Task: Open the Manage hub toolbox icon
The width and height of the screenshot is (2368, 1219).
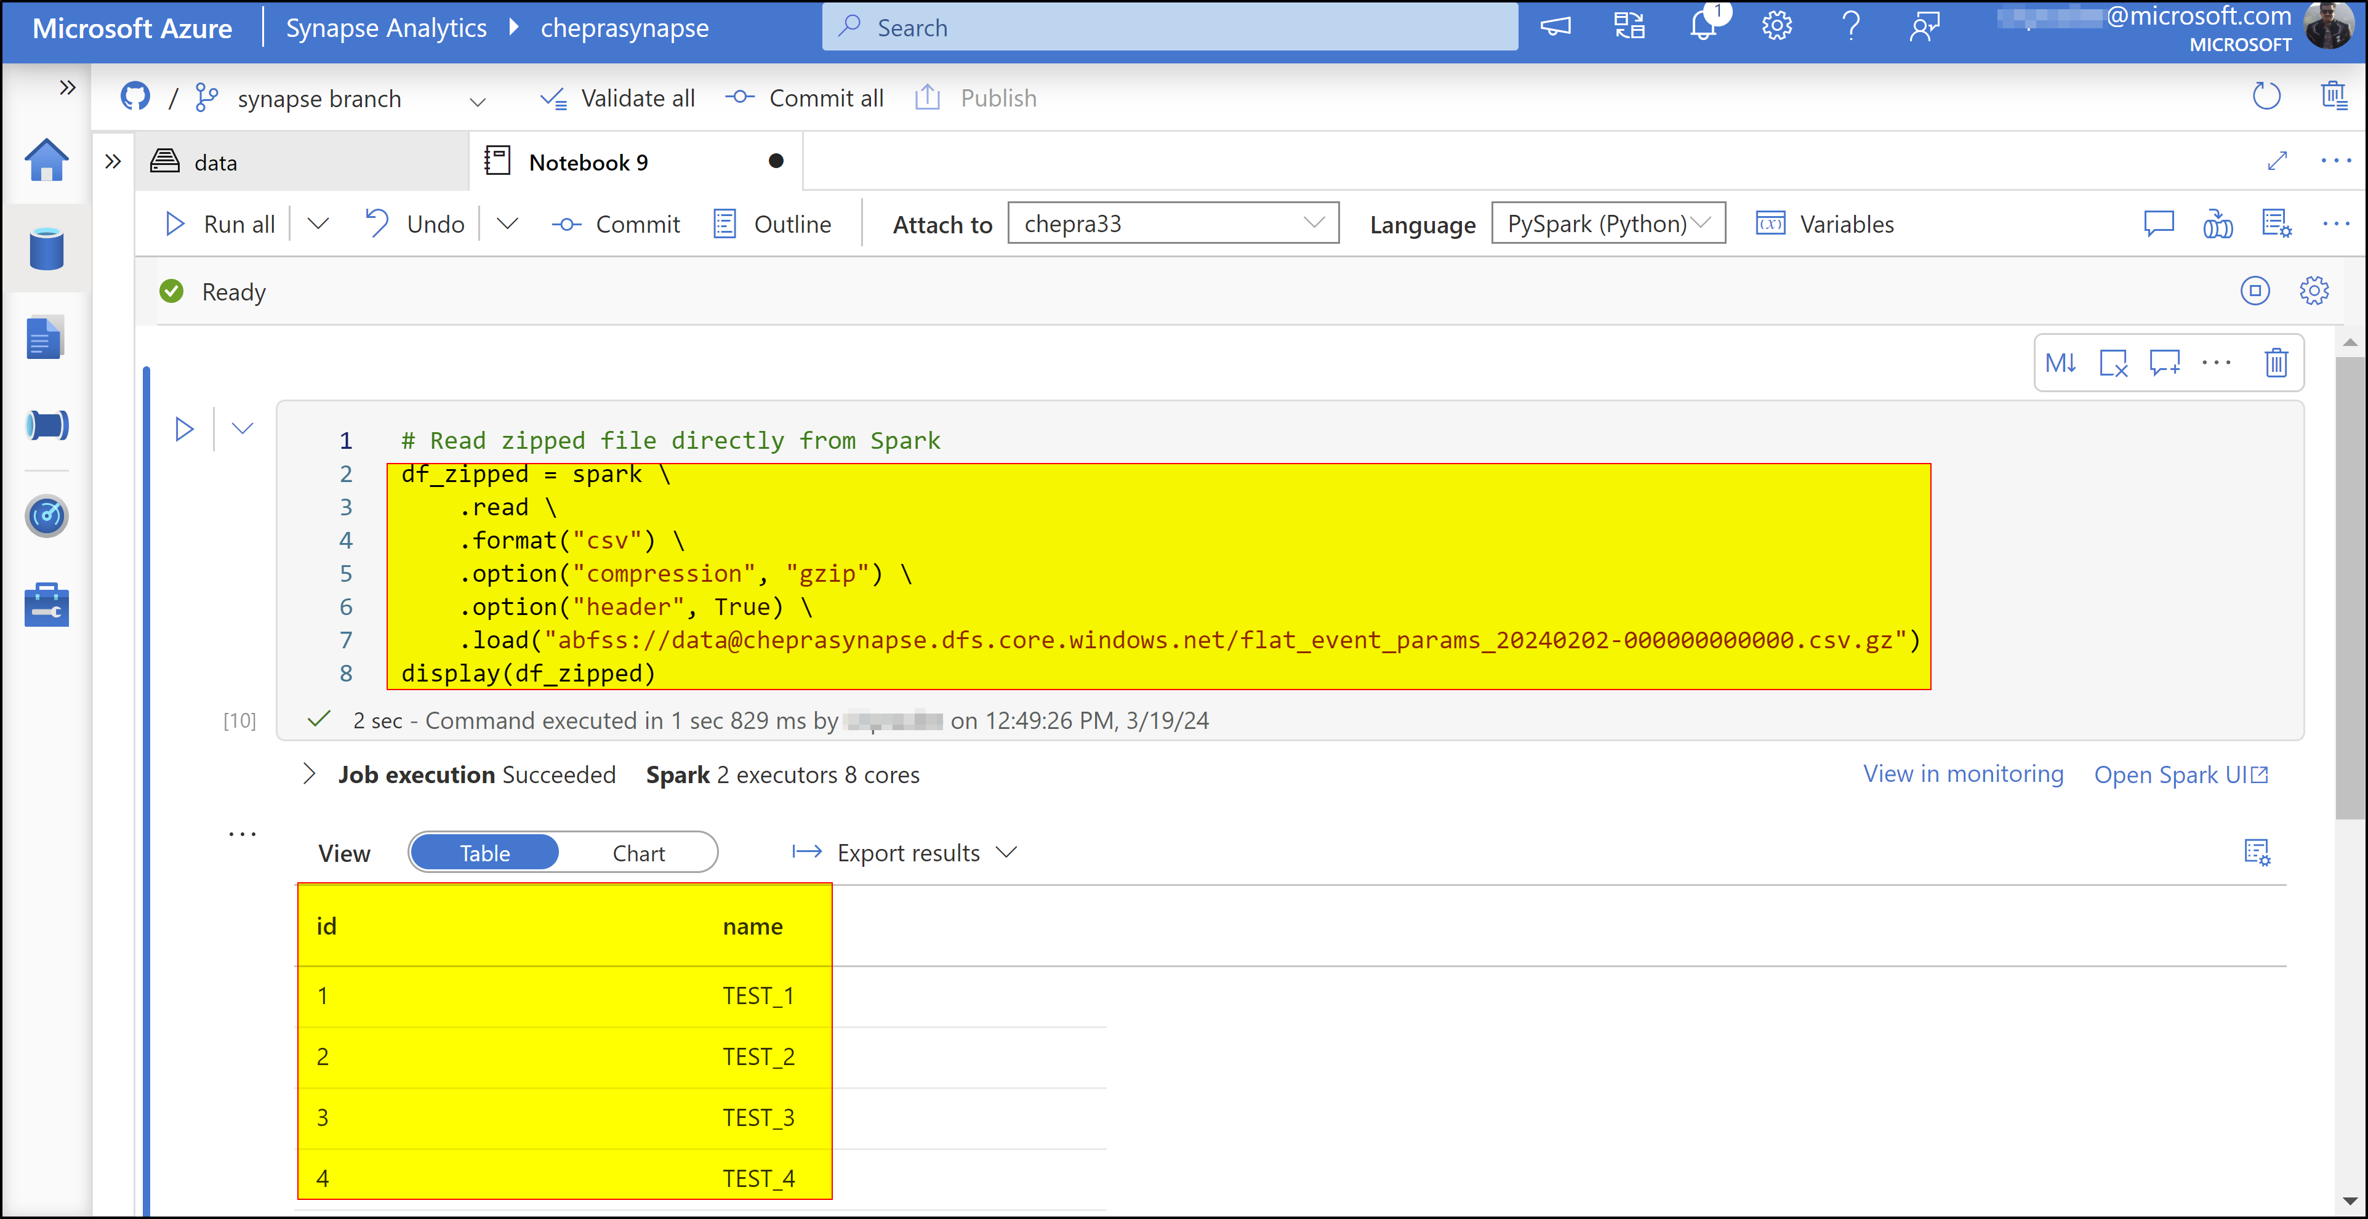Action: tap(46, 605)
